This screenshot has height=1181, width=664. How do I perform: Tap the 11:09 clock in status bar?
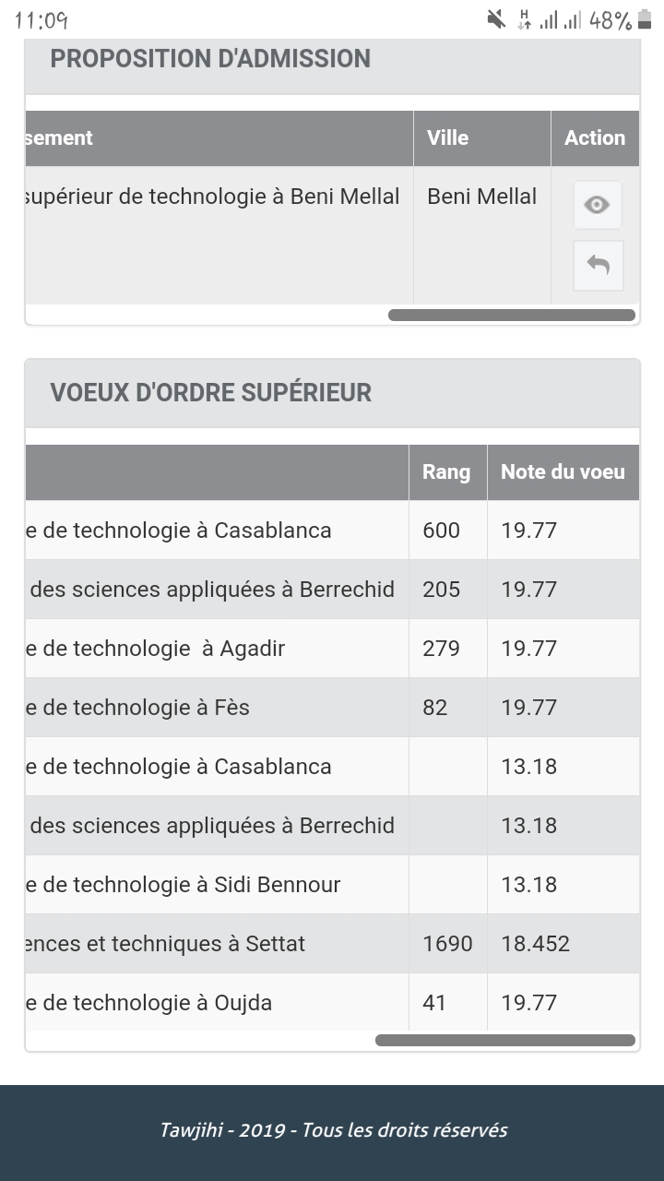pyautogui.click(x=41, y=20)
